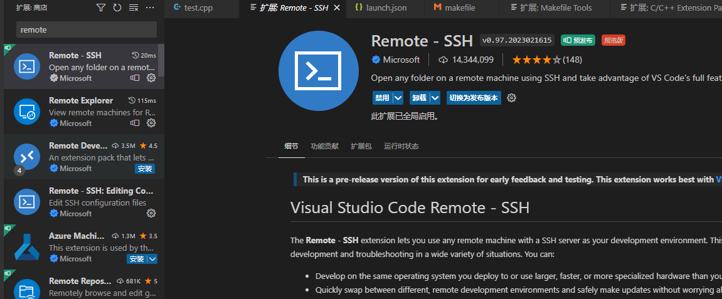Expand the uninstall (卸载) dropdown arrow

pyautogui.click(x=435, y=98)
